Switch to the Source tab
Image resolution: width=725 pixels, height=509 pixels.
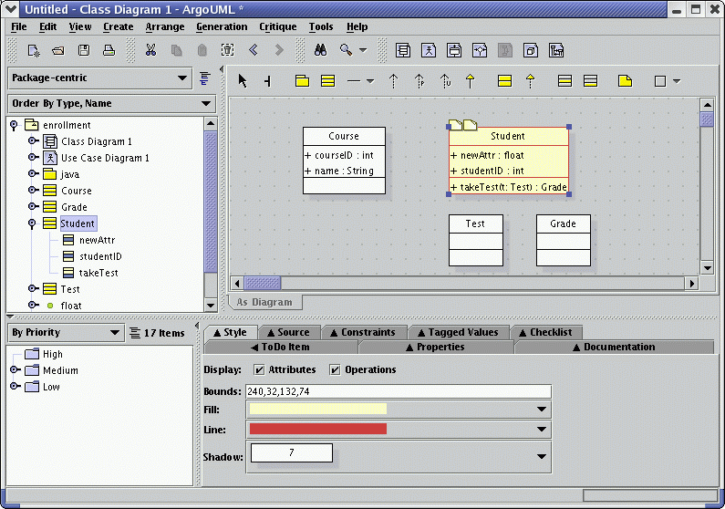(x=288, y=332)
